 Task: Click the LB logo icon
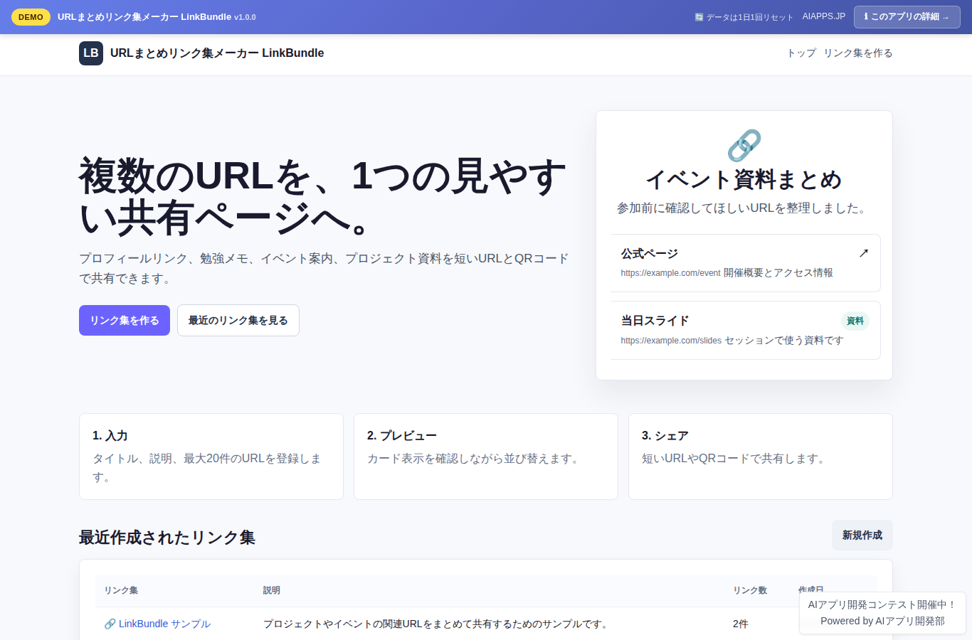(x=91, y=53)
